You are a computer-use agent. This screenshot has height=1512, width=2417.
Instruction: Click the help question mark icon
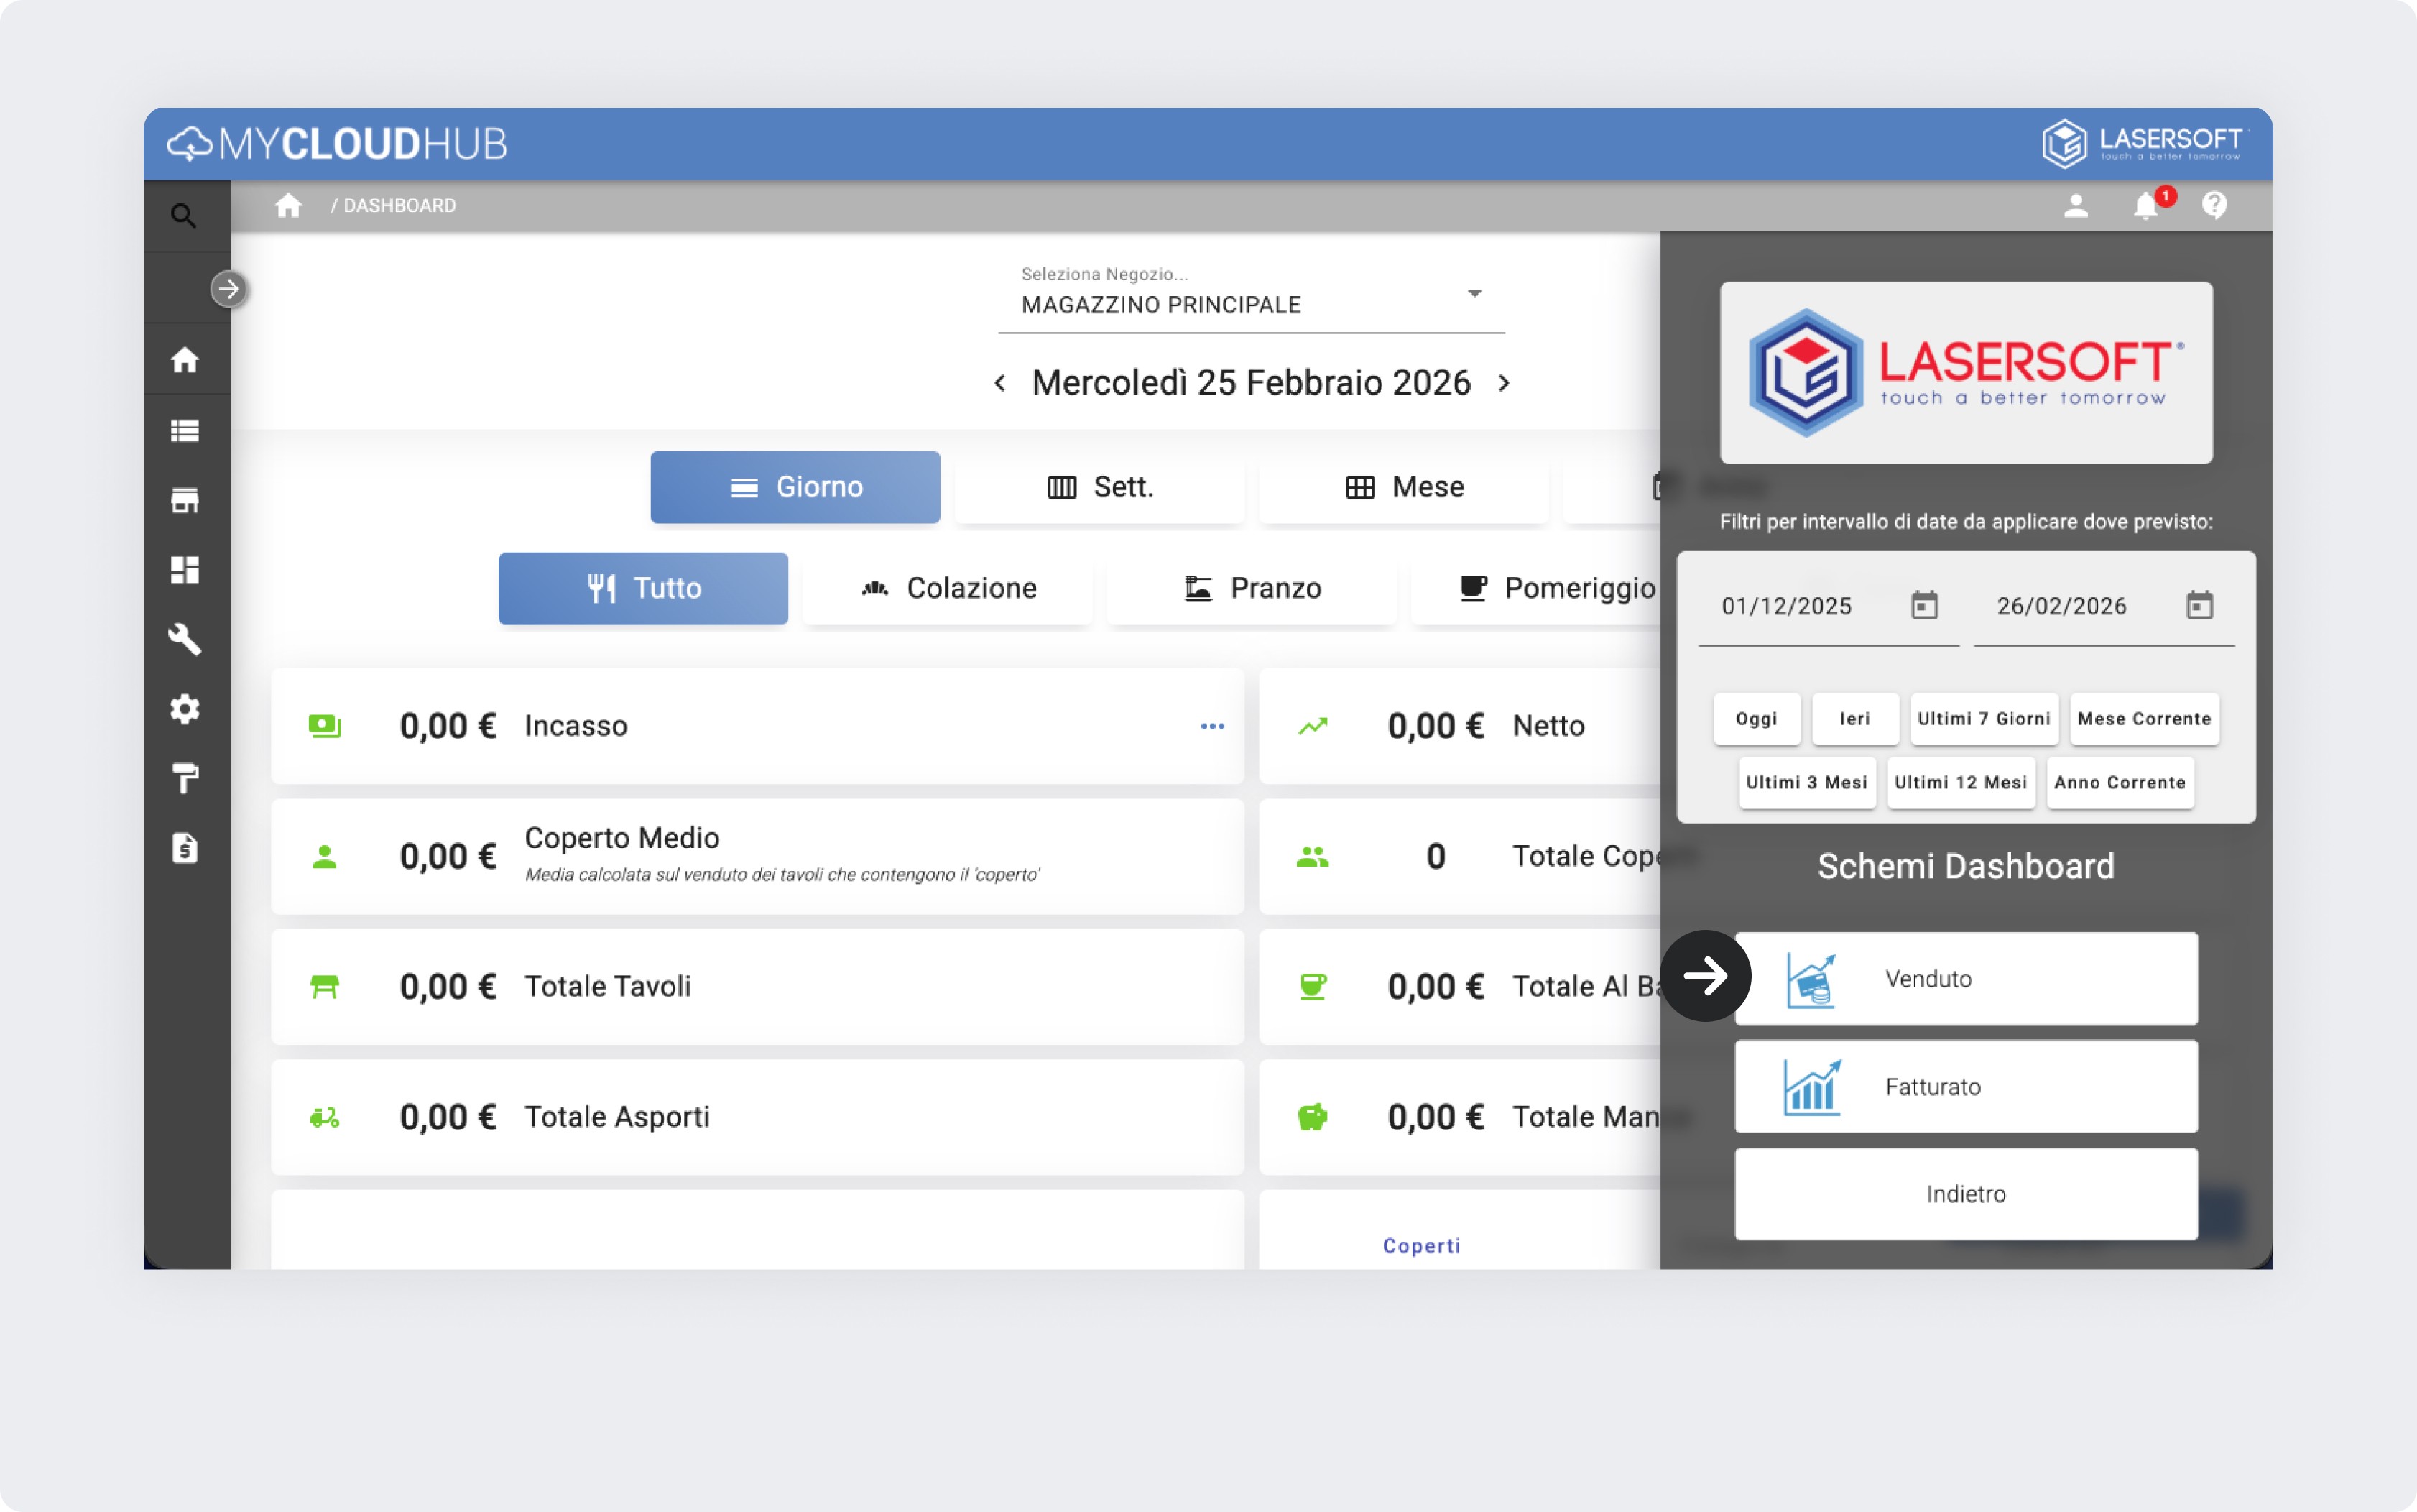tap(2214, 206)
